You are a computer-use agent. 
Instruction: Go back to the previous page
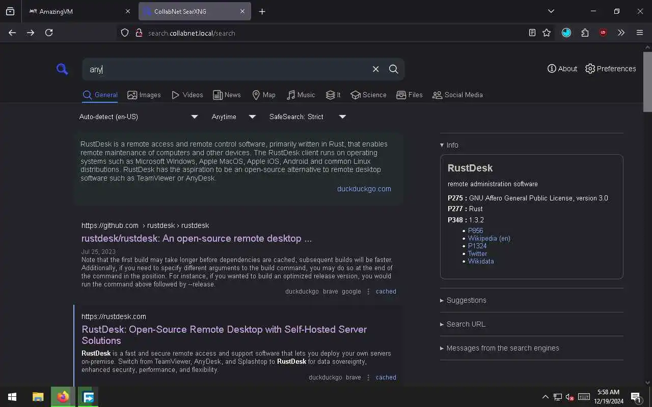12,33
